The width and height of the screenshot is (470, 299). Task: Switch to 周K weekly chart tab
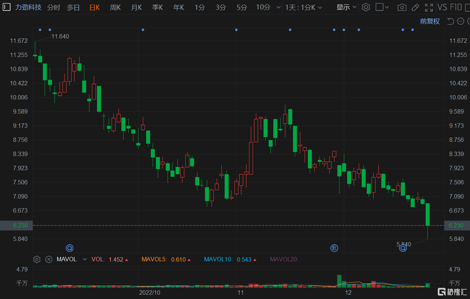coord(115,7)
